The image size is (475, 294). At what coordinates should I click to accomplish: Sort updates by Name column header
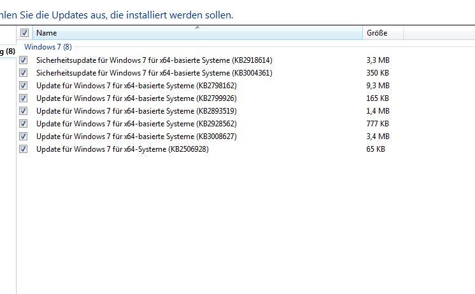[x=197, y=32]
